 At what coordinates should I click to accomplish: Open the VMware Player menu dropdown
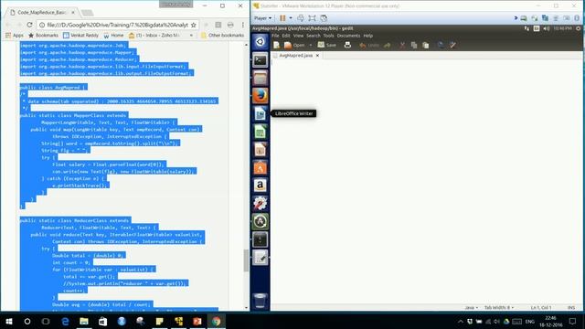[262, 18]
